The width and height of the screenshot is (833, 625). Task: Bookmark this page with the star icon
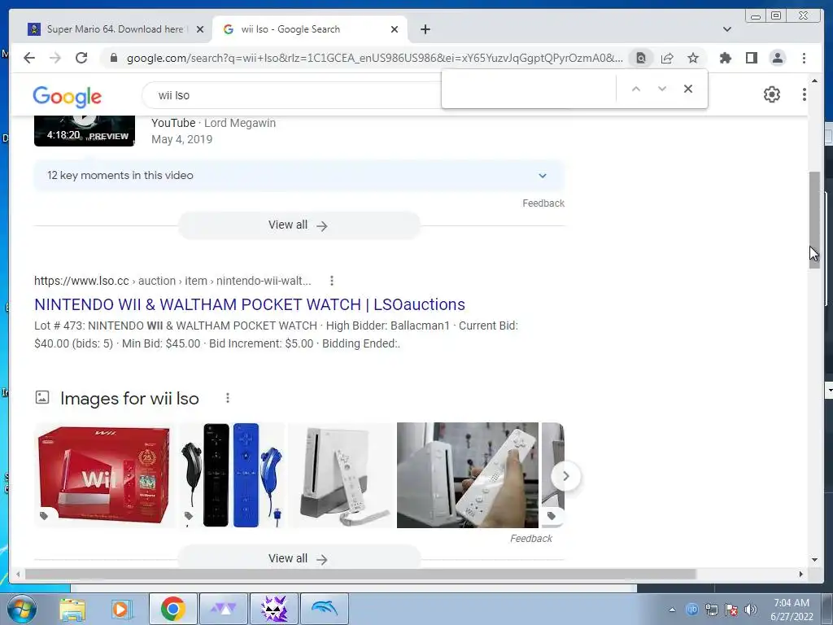[693, 58]
